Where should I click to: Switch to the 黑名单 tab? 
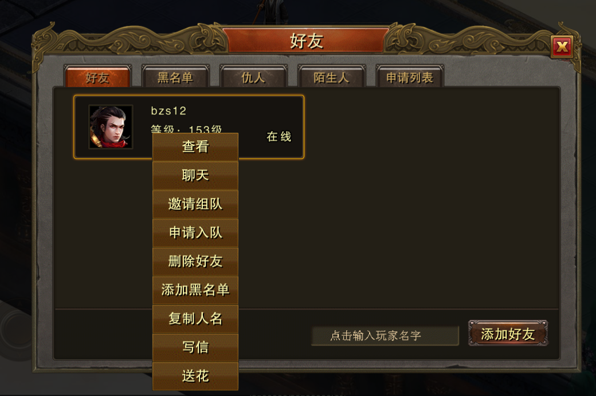[175, 77]
